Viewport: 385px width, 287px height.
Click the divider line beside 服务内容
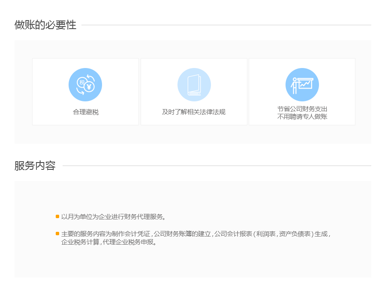217,166
